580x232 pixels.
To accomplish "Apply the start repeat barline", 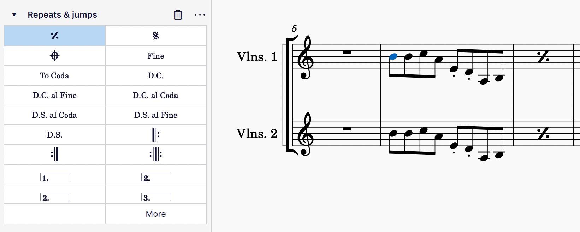I will tap(156, 135).
